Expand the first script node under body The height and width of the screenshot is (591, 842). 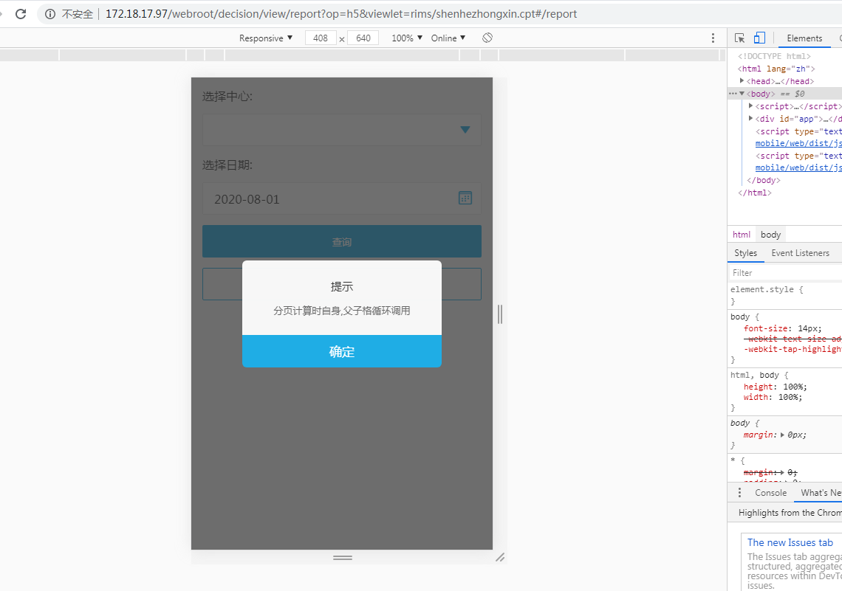click(x=750, y=106)
